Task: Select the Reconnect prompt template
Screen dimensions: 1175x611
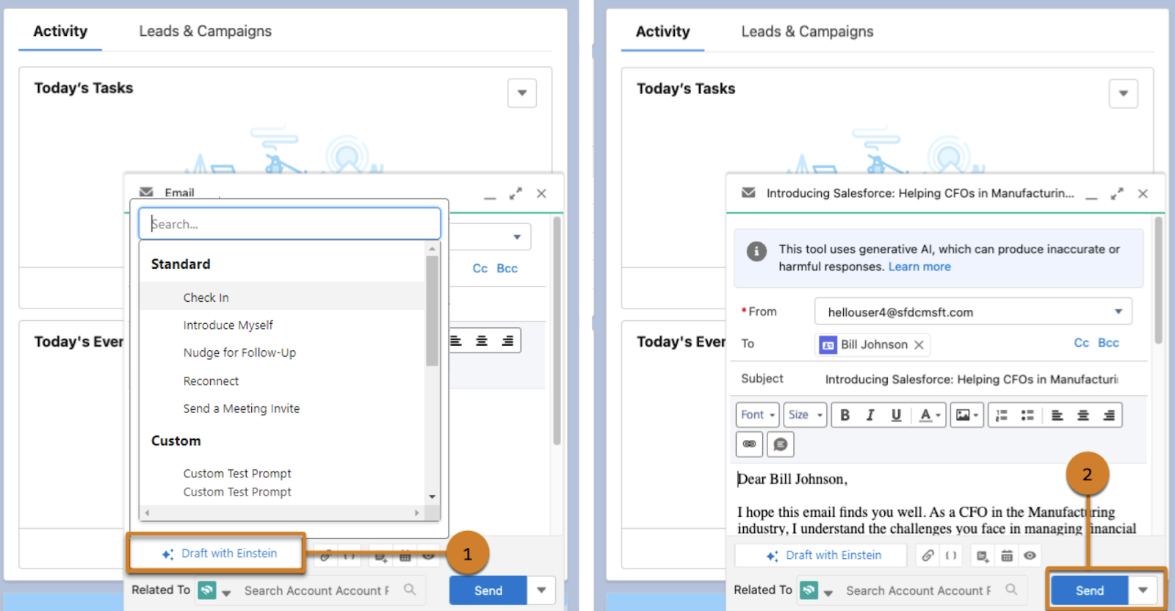Action: (x=282, y=380)
